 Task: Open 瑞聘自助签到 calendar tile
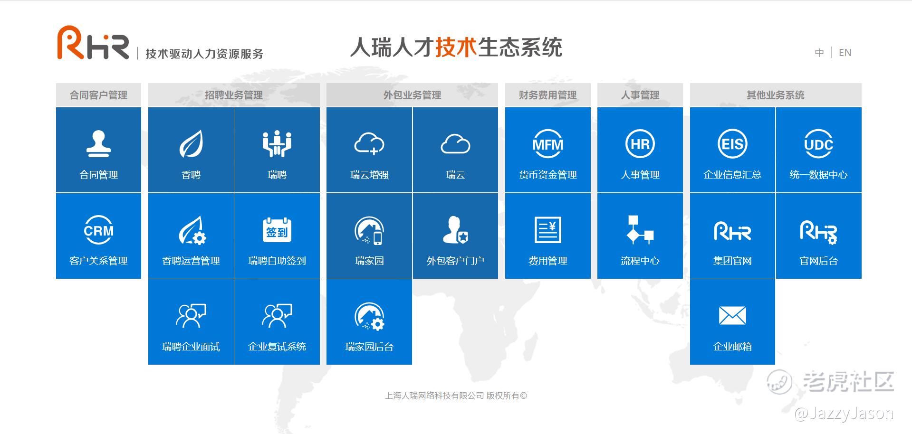tap(277, 236)
